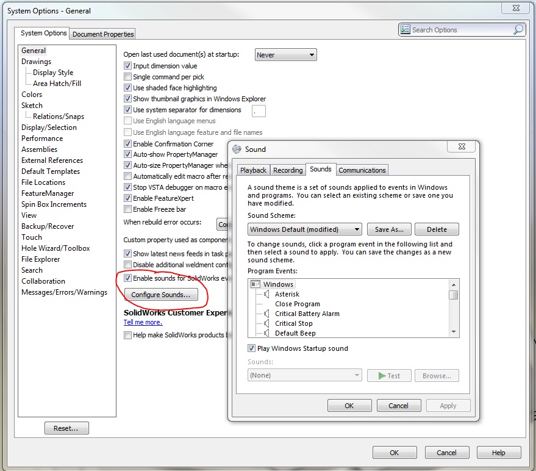Check Help make SolidWorks products better
536x471 pixels.
coord(127,335)
